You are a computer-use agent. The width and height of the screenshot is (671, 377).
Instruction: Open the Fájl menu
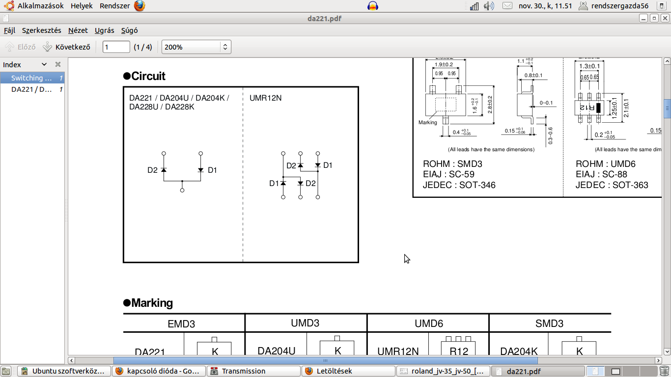pyautogui.click(x=9, y=30)
